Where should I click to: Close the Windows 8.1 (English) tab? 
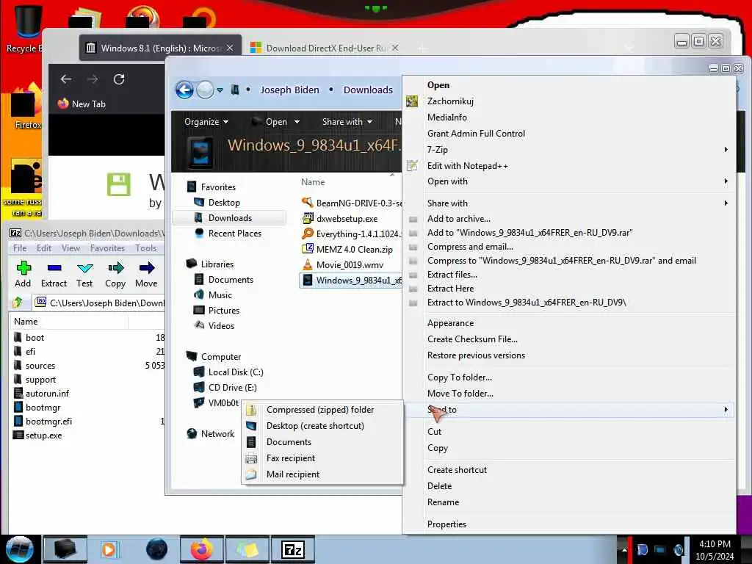pyautogui.click(x=230, y=48)
